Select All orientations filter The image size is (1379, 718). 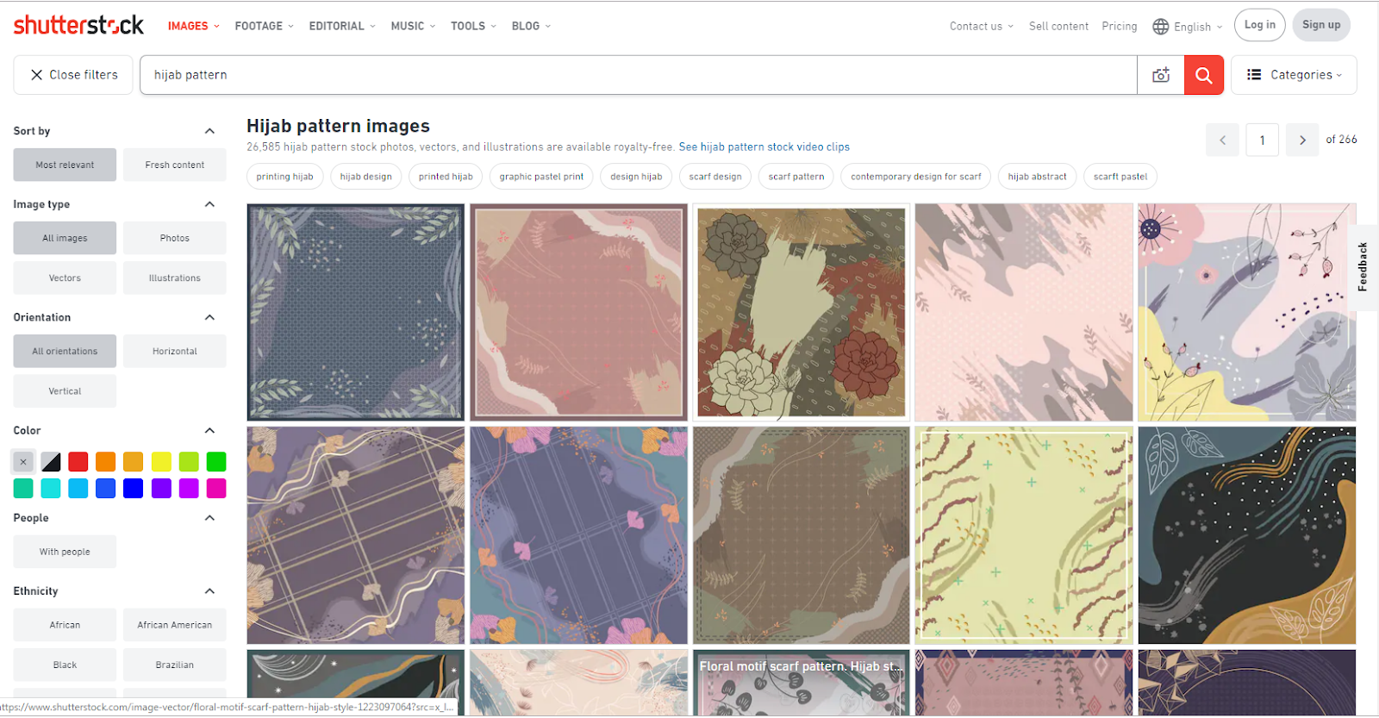click(65, 351)
